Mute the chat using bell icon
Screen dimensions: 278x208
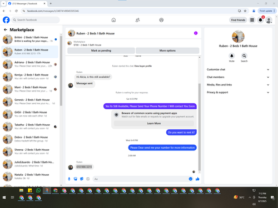(x=232, y=55)
